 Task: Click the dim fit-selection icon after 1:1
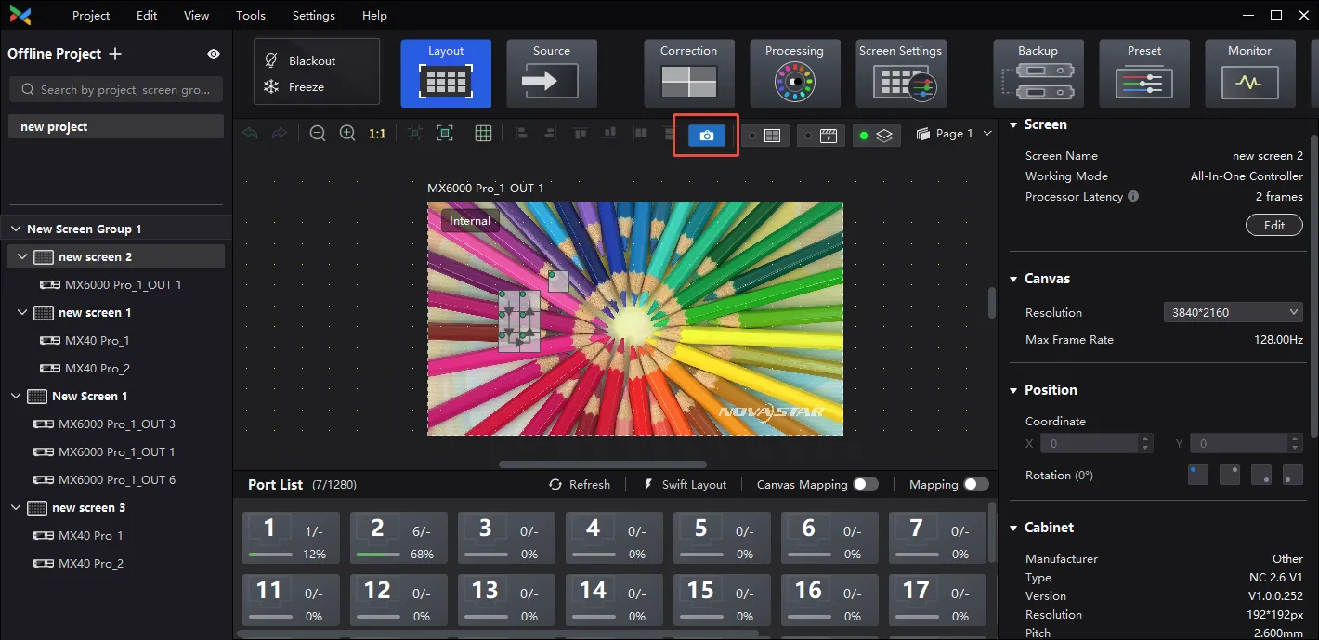(x=415, y=134)
